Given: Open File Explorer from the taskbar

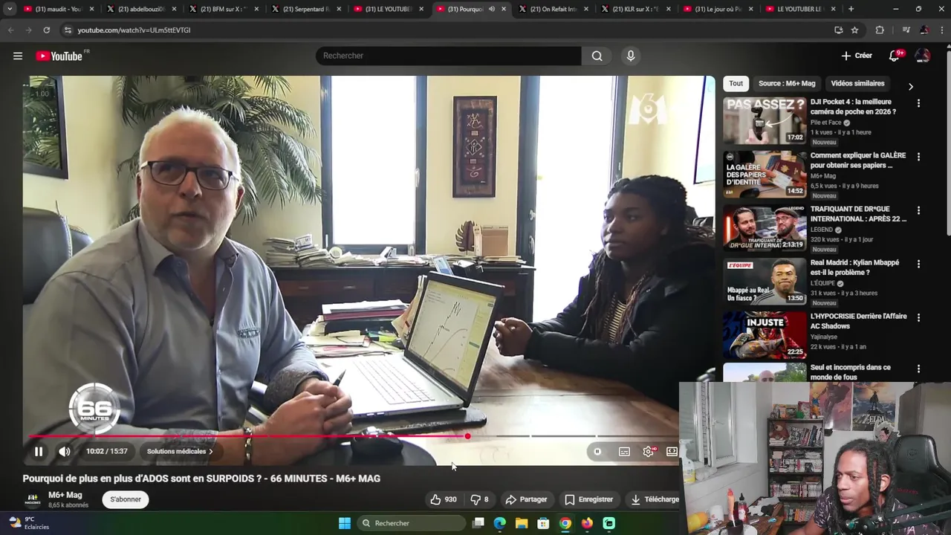Looking at the screenshot, I should (522, 523).
